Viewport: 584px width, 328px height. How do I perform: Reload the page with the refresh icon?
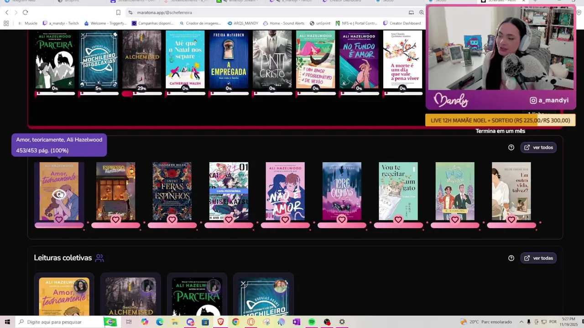pyautogui.click(x=25, y=12)
